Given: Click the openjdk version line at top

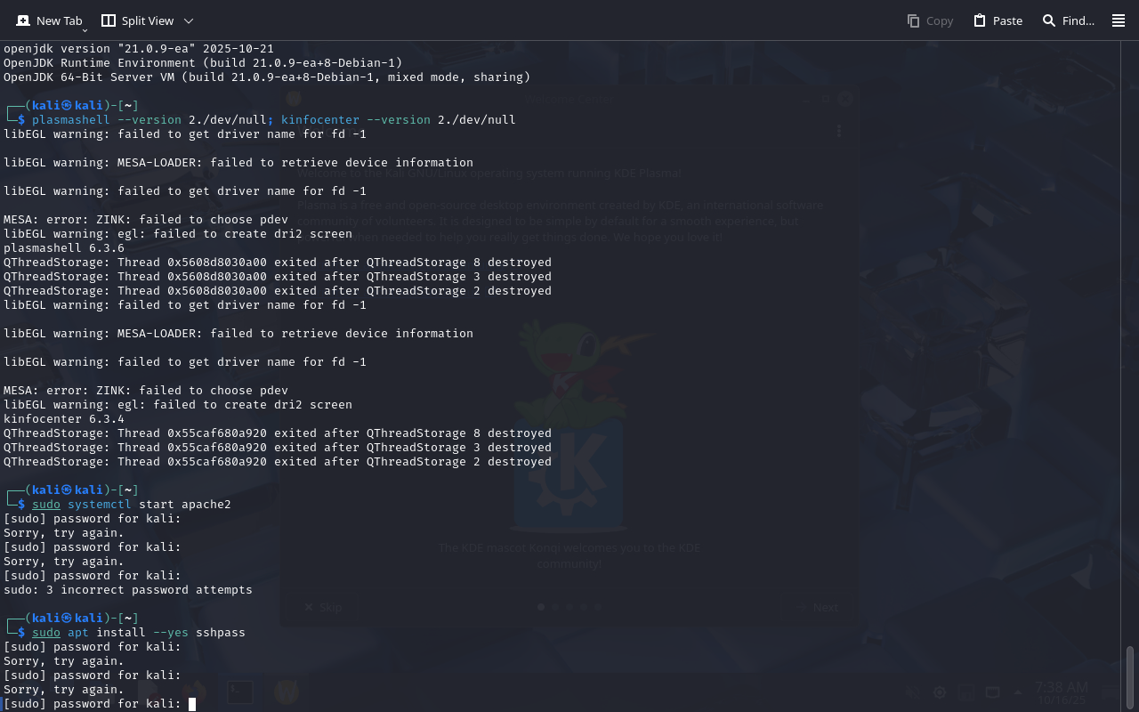Looking at the screenshot, I should (139, 49).
